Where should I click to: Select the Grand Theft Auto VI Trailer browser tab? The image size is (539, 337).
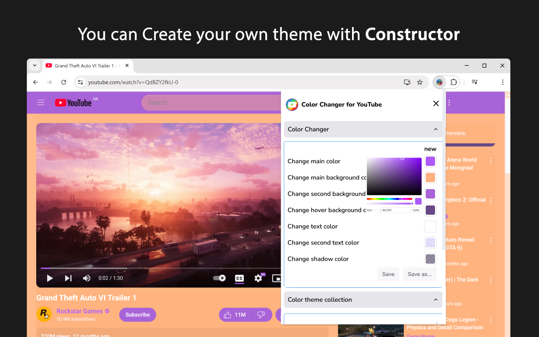point(84,66)
